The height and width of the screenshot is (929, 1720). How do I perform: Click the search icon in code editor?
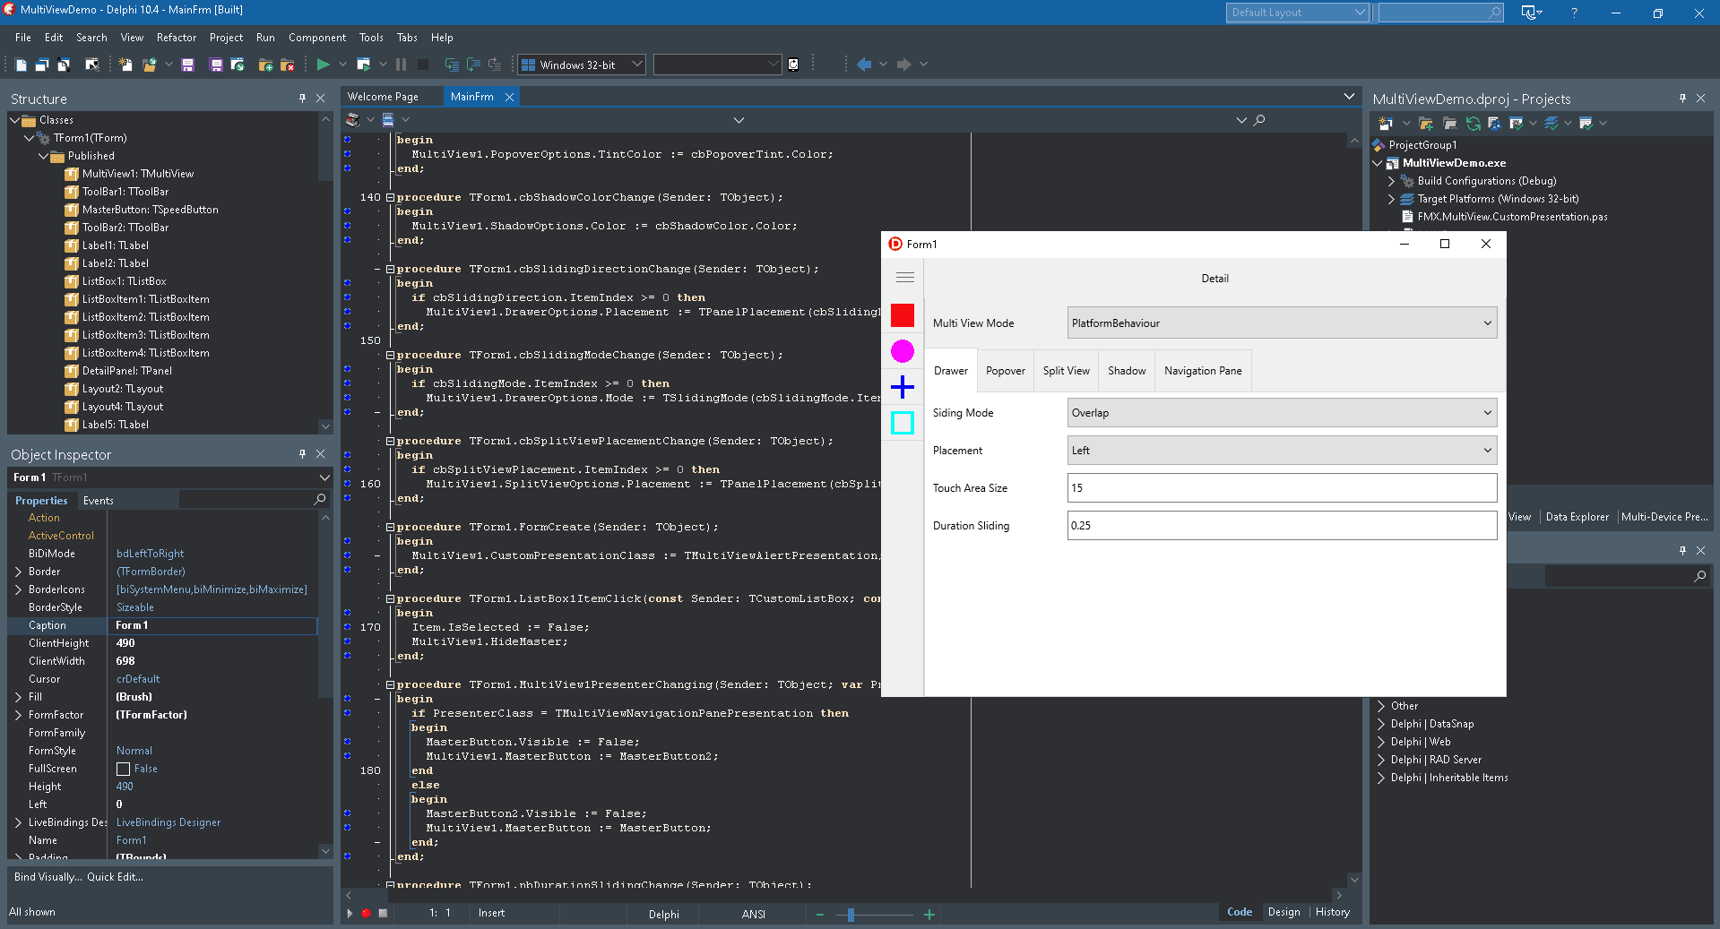(x=1259, y=120)
